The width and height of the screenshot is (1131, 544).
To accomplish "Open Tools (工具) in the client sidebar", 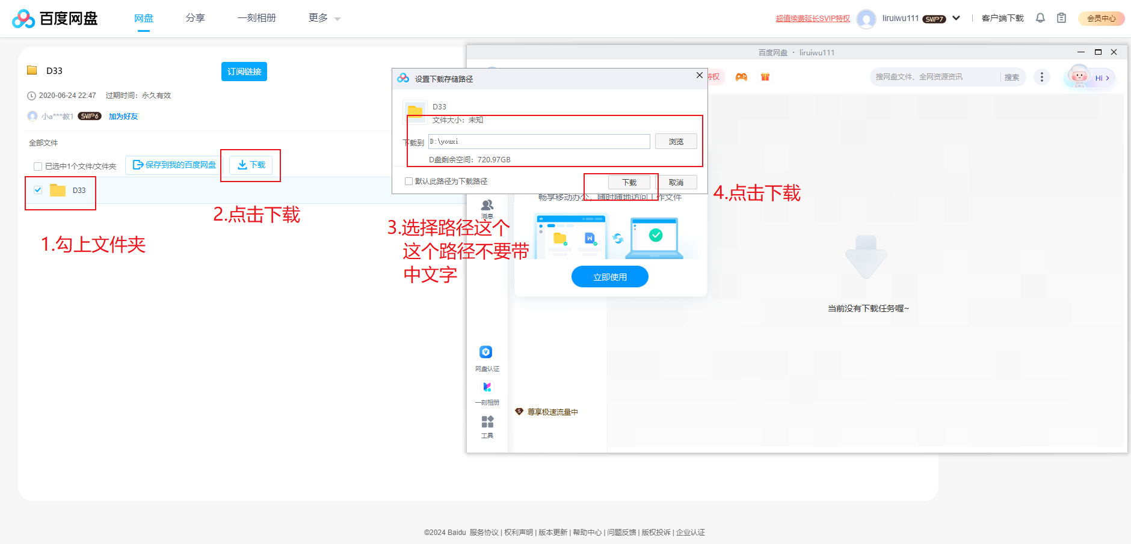I will (487, 427).
